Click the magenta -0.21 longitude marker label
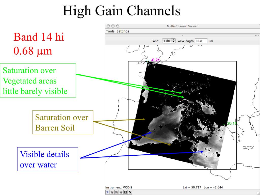The image size is (260, 195). 155,60
